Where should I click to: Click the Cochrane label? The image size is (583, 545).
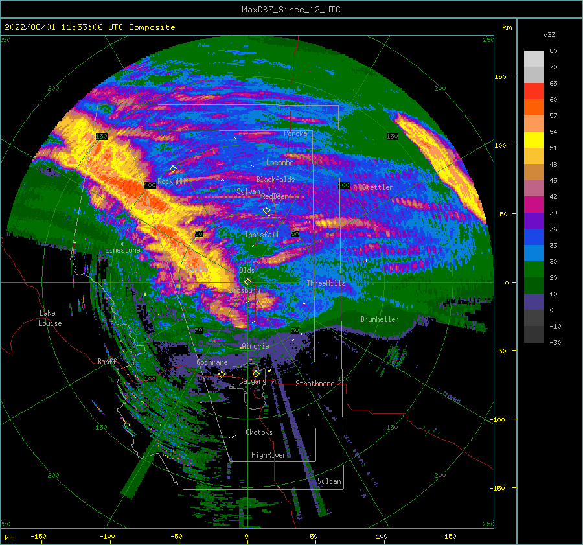point(212,362)
